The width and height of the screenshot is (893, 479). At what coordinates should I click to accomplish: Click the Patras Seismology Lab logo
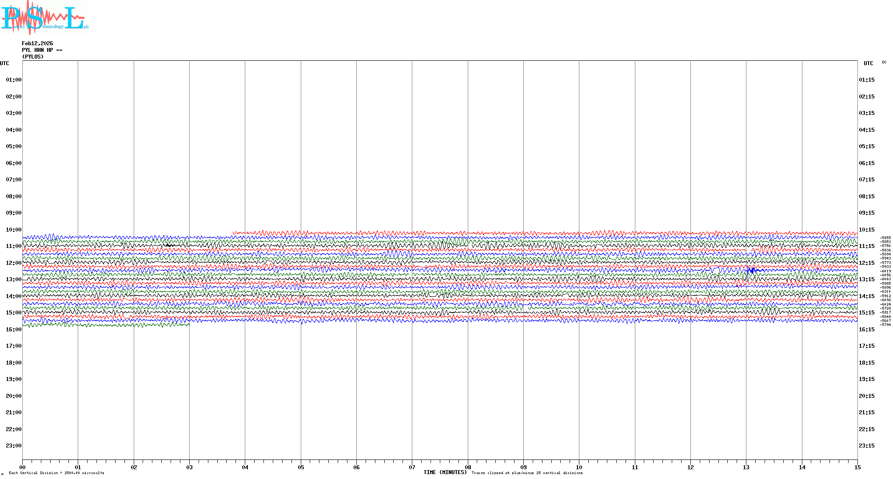coord(44,18)
